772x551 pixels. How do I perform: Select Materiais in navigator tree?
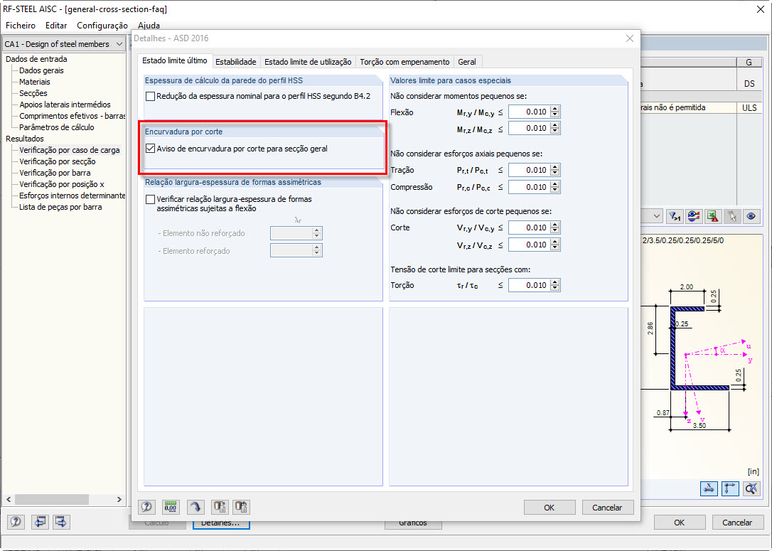pyautogui.click(x=34, y=82)
